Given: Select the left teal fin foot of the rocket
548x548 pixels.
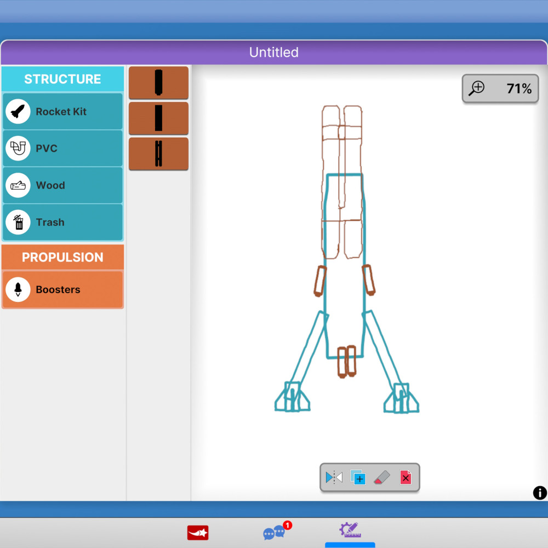Looking at the screenshot, I should pos(292,397).
